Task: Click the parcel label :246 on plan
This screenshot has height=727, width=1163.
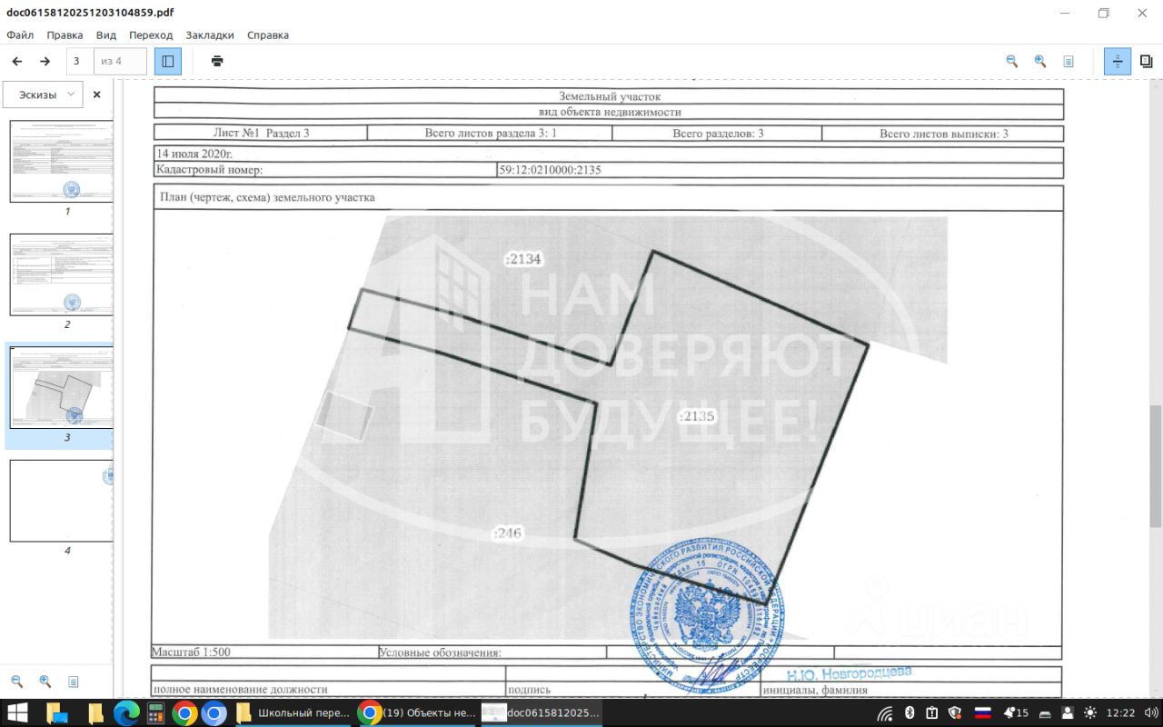Action: coord(507,533)
